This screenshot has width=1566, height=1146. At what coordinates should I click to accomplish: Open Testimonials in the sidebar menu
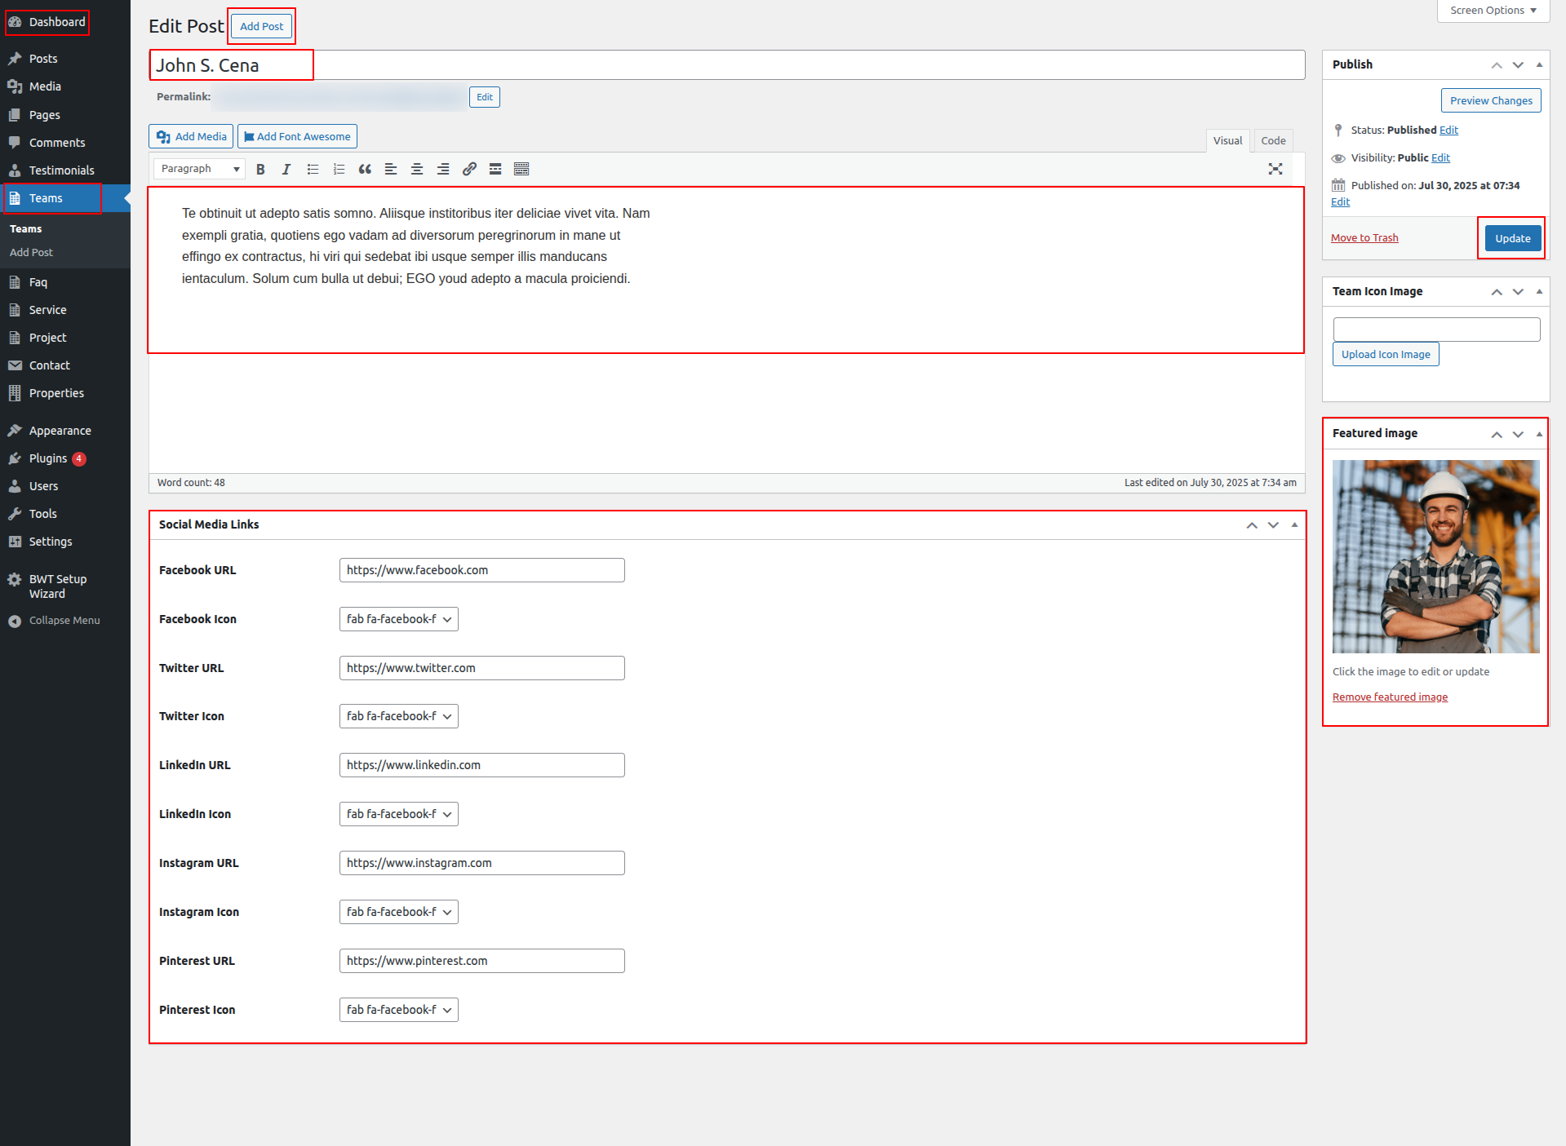[x=61, y=170]
